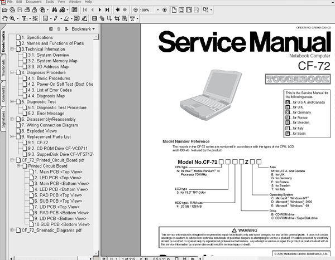Go to the first page
Viewport: 335px width, 260px height.
(85, 10)
